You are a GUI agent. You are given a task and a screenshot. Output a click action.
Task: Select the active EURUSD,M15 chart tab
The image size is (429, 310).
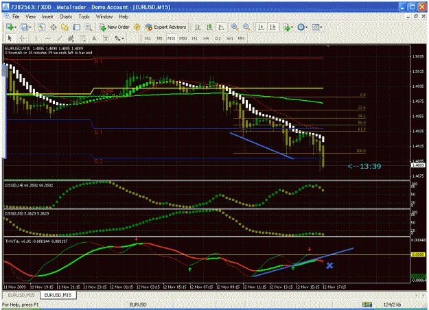pyautogui.click(x=58, y=295)
